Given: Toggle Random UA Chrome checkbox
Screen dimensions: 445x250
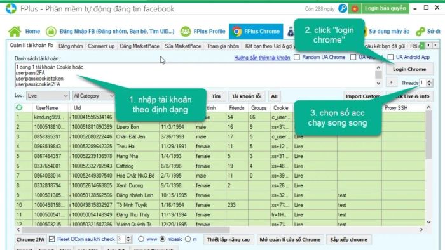Looking at the screenshot, I should click(297, 57).
